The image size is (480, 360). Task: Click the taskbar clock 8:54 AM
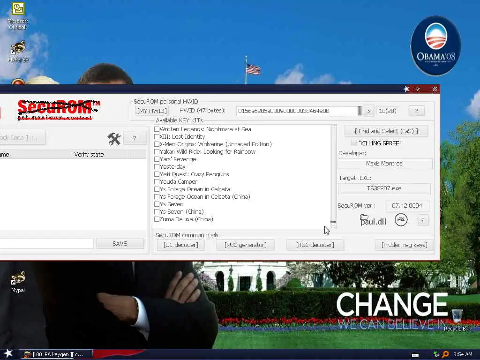[463, 354]
